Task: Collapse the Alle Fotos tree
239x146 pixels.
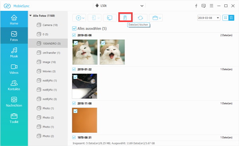Action: [31, 16]
